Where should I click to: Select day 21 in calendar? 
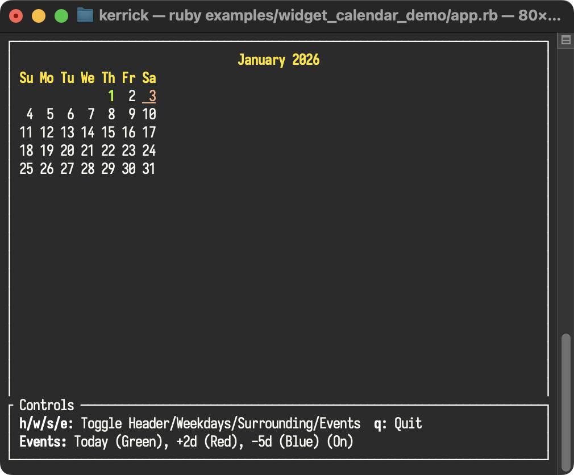(x=88, y=151)
